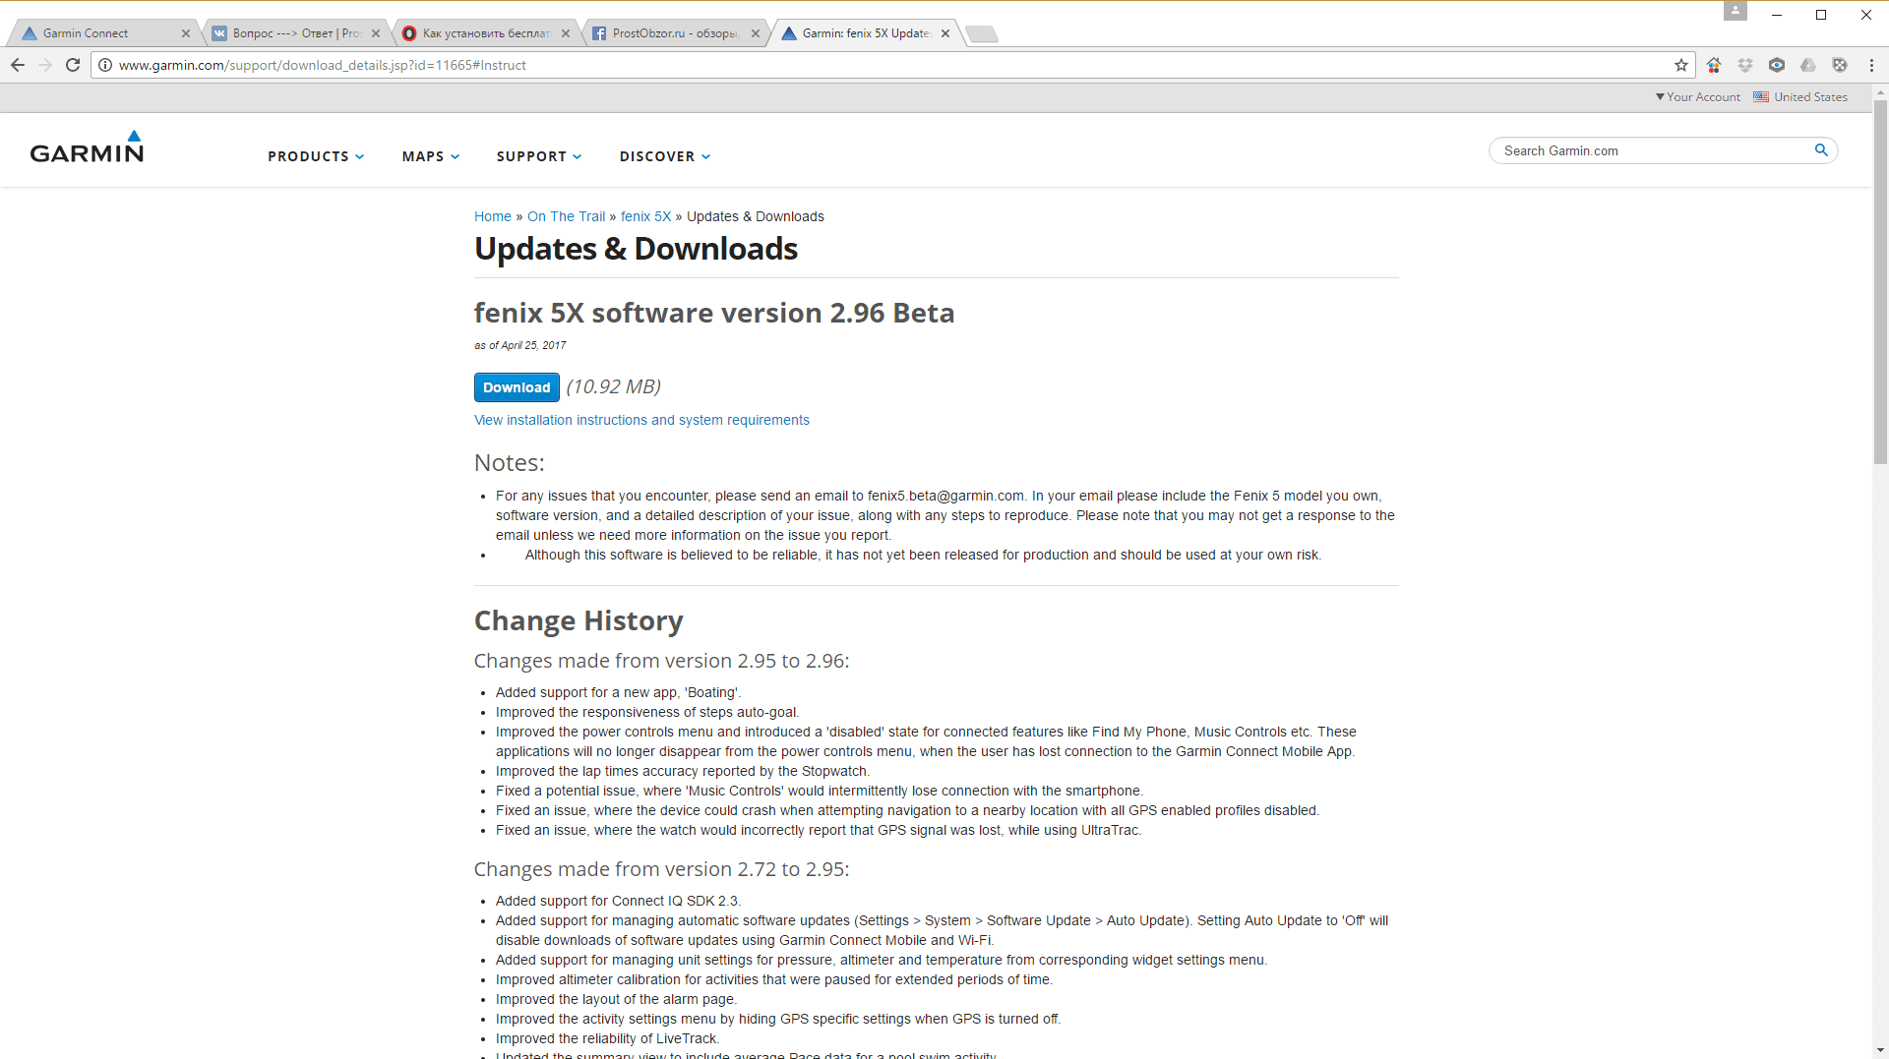Click the 'Change History' heading
The height and width of the screenshot is (1059, 1889).
point(579,621)
